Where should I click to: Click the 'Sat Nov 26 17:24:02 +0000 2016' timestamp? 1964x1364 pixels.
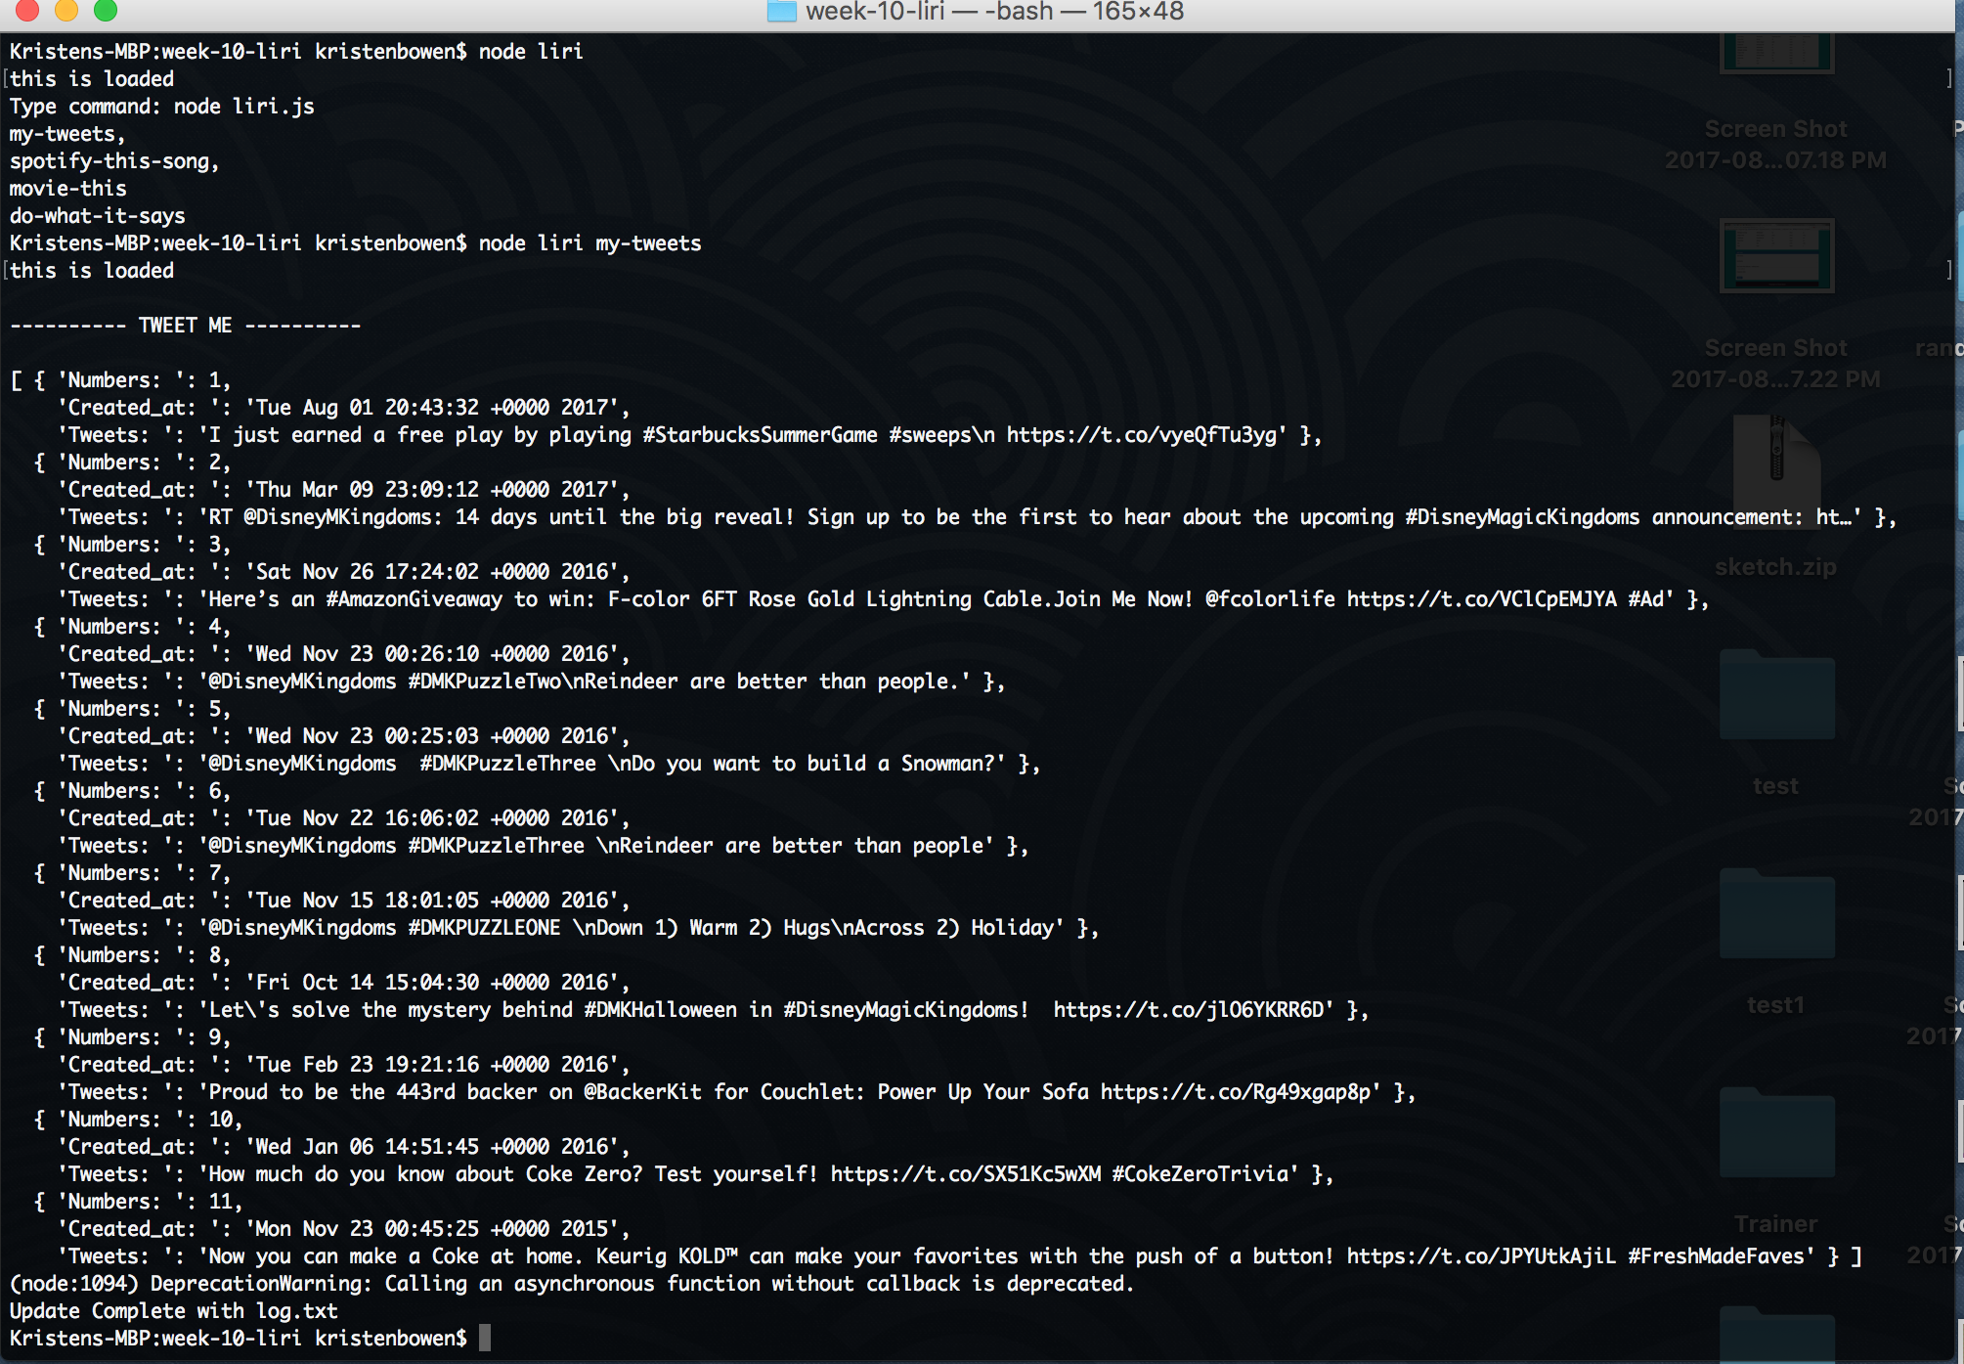point(431,571)
